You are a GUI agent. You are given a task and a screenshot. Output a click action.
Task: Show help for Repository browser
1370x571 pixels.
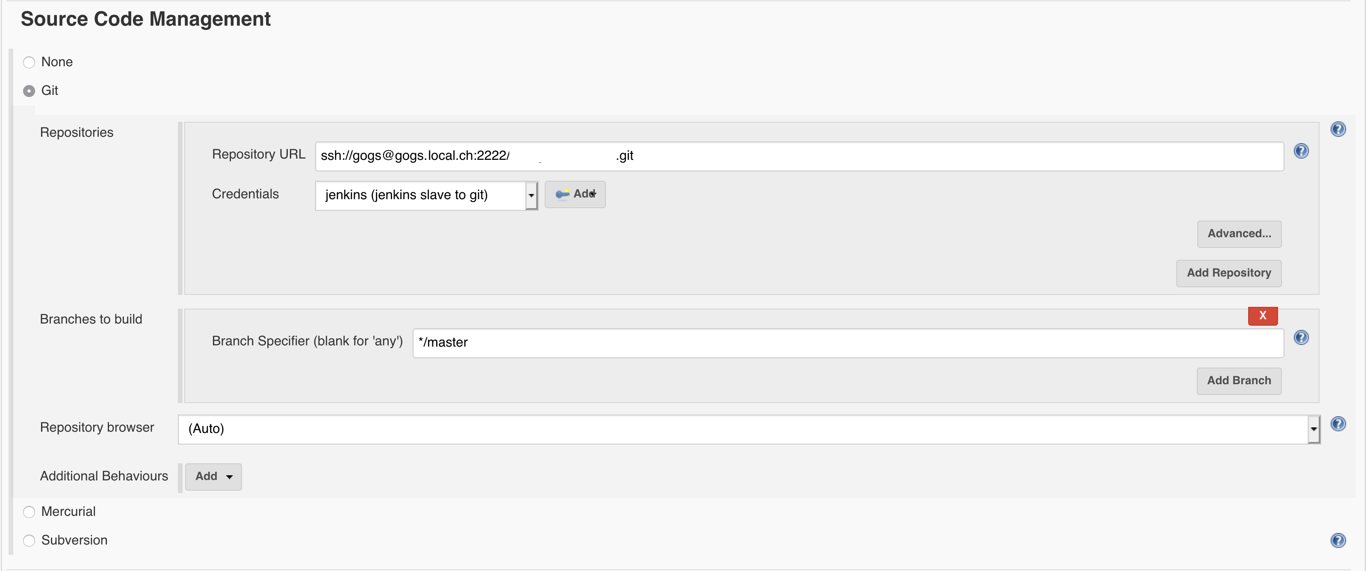(1338, 424)
